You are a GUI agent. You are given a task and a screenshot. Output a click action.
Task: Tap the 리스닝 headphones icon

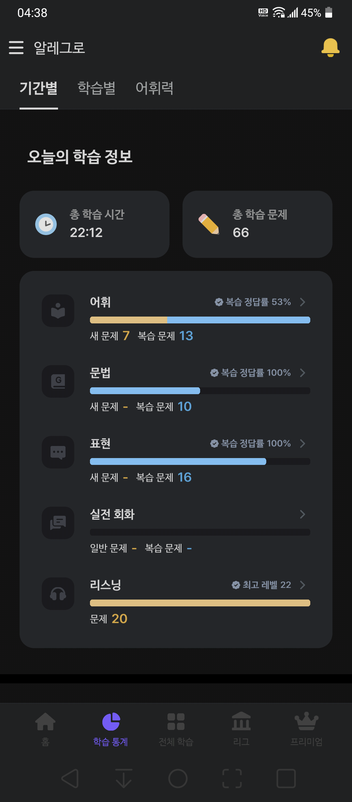[x=58, y=594]
